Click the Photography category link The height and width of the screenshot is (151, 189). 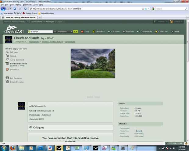click(34, 42)
